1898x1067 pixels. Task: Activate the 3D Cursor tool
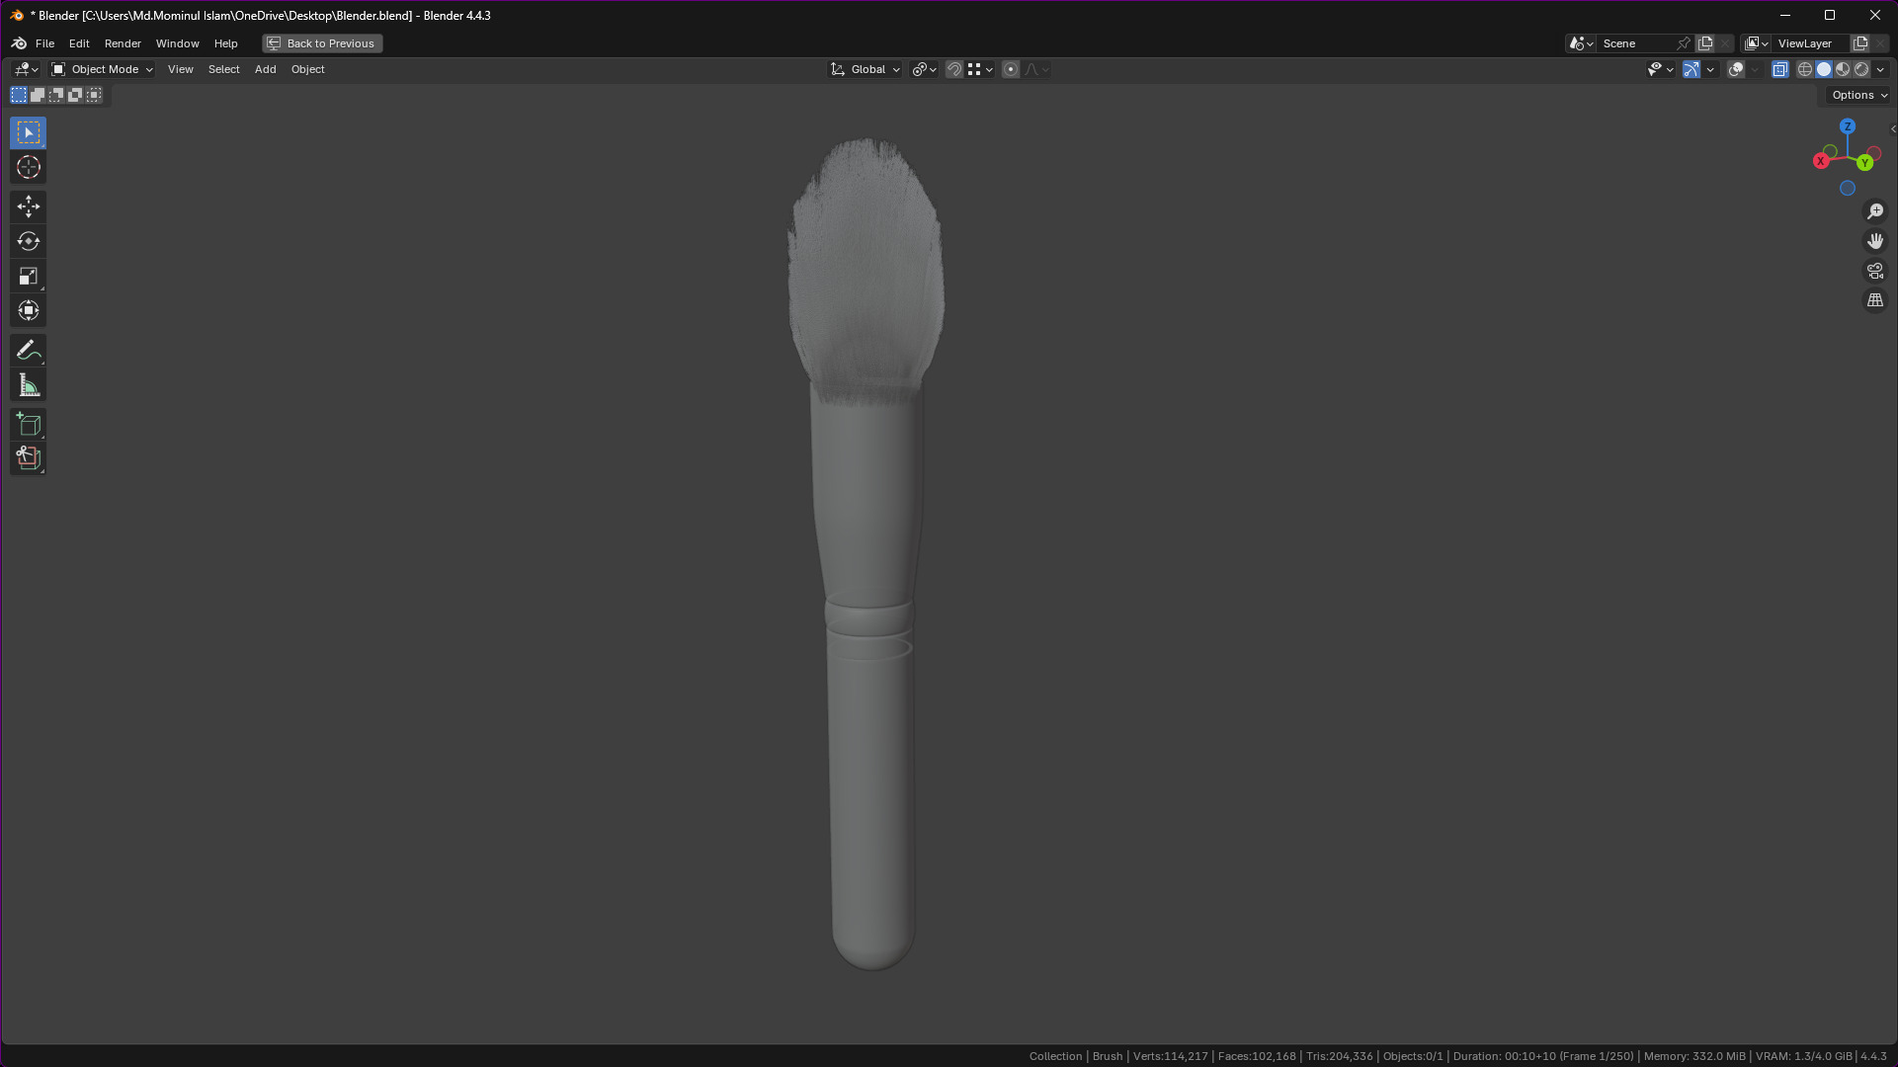tap(28, 167)
